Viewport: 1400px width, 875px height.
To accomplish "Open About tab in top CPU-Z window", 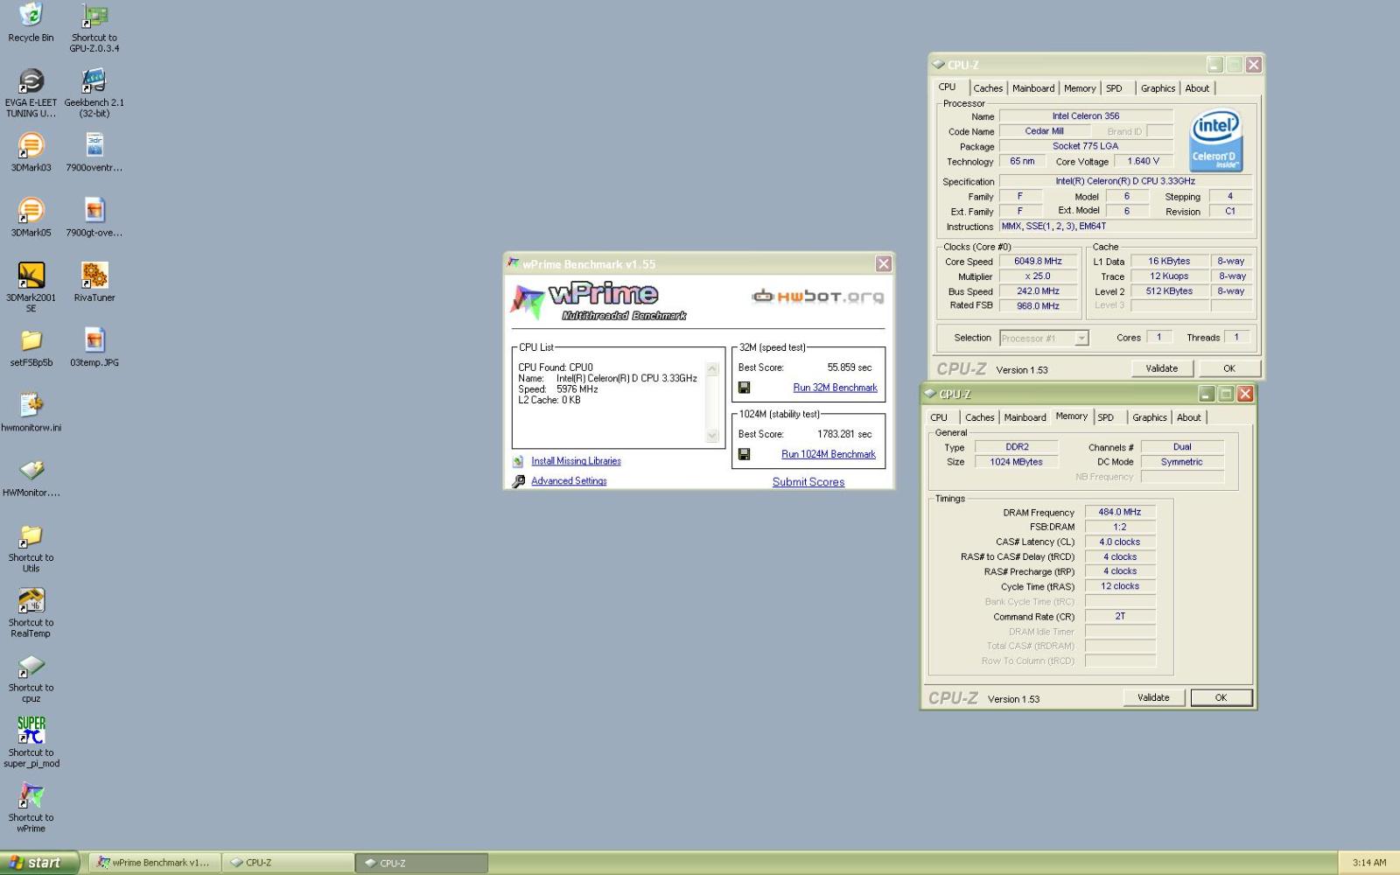I will point(1197,88).
